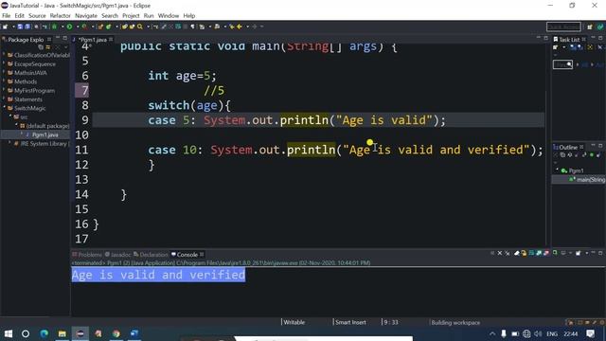Select the MathsinJAVA project
The image size is (606, 341).
click(30, 73)
